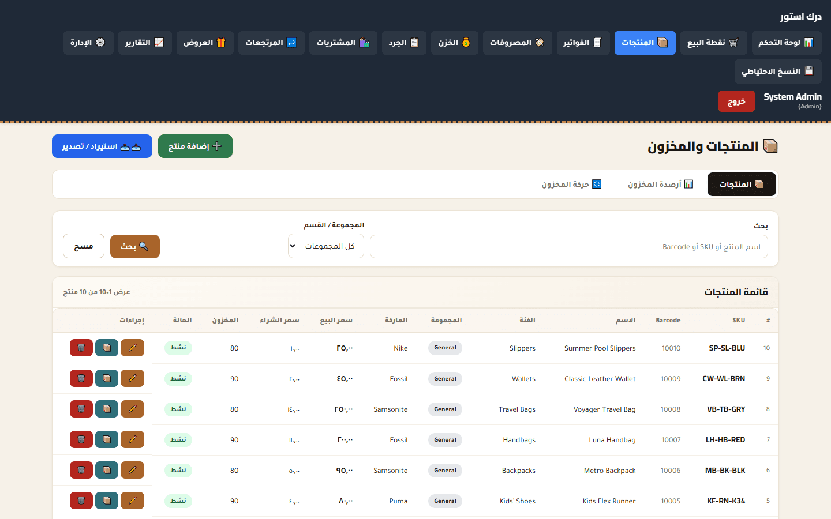Open the box icon for Summer Pool Slippers
This screenshot has height=519, width=831.
107,348
